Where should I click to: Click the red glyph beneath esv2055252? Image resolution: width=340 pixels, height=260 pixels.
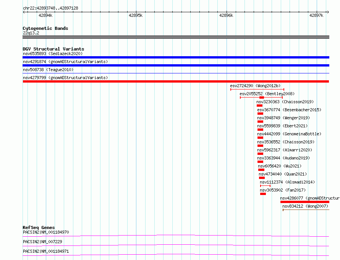[x=261, y=97]
